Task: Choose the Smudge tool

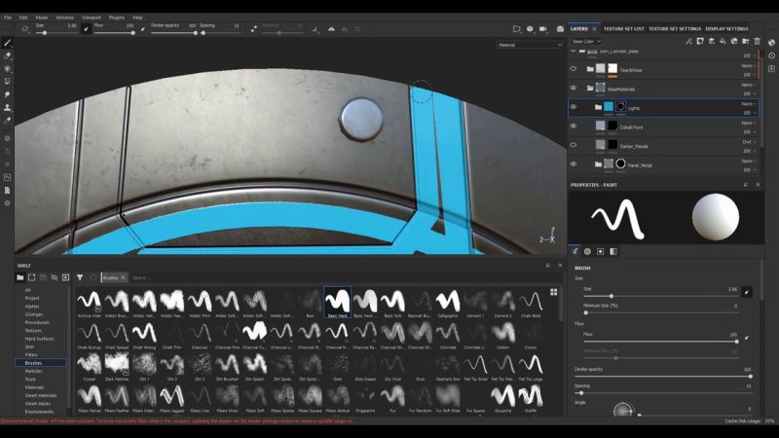Action: click(8, 94)
